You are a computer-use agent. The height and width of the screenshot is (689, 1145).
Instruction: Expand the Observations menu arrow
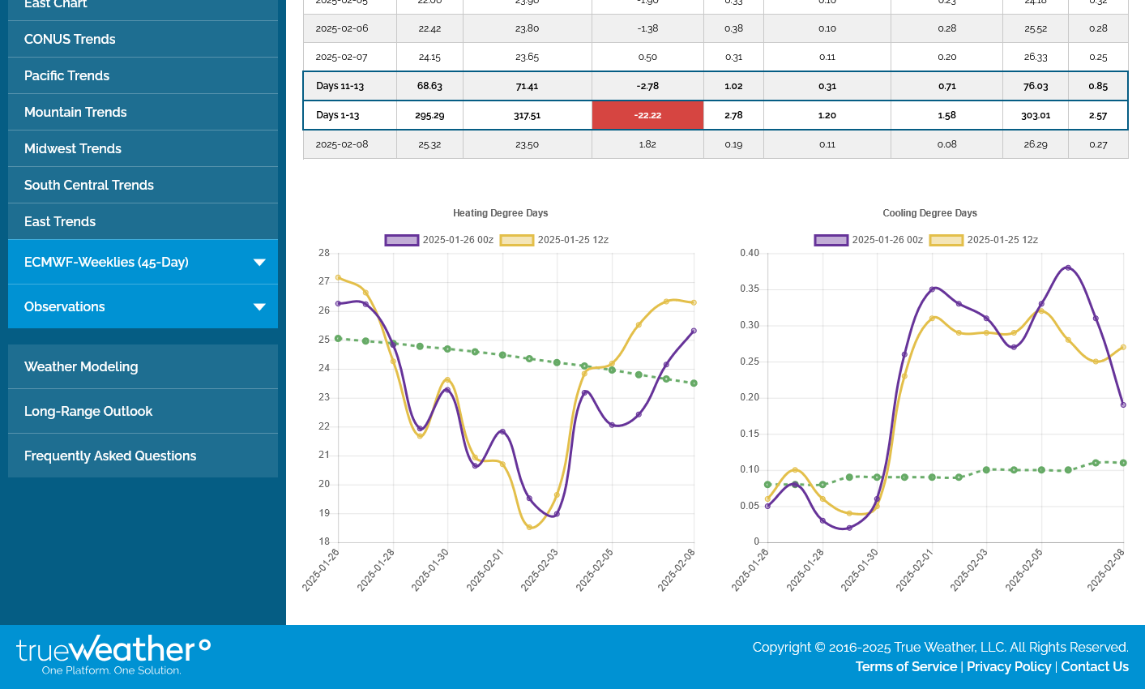[259, 306]
